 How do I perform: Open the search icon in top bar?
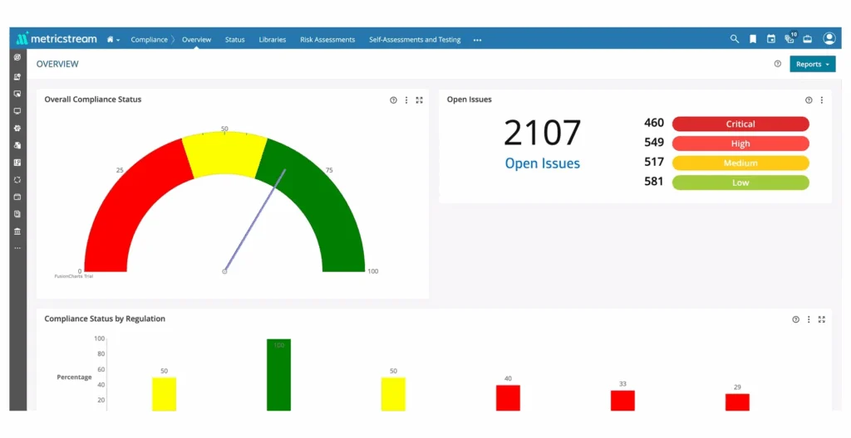[x=735, y=39]
